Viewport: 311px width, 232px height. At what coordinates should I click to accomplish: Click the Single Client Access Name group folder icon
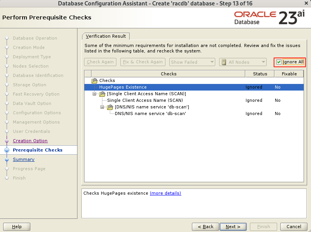(102, 94)
